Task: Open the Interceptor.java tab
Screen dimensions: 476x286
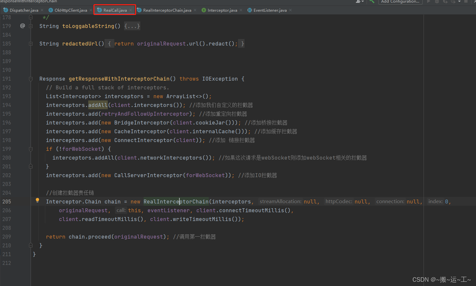Action: pyautogui.click(x=222, y=10)
